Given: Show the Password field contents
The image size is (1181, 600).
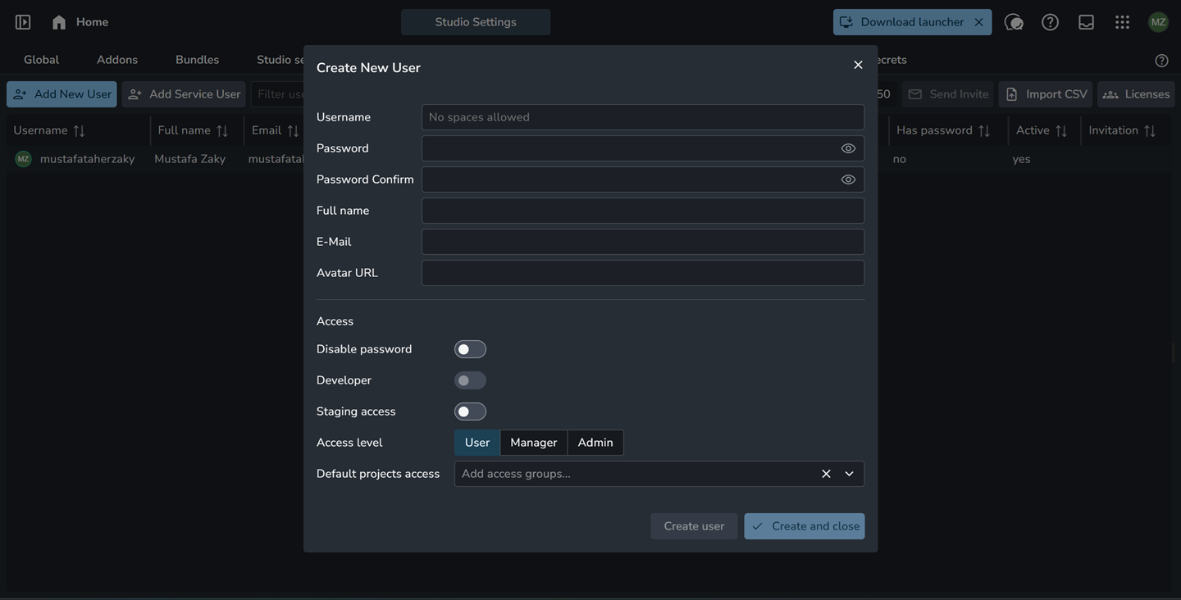Looking at the screenshot, I should pos(849,148).
